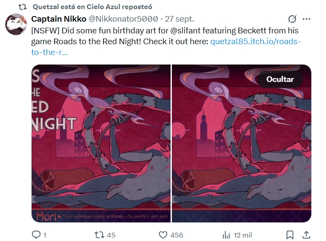This screenshot has height=241, width=326.
Task: Open the Grok explain icon
Action: 292,19
